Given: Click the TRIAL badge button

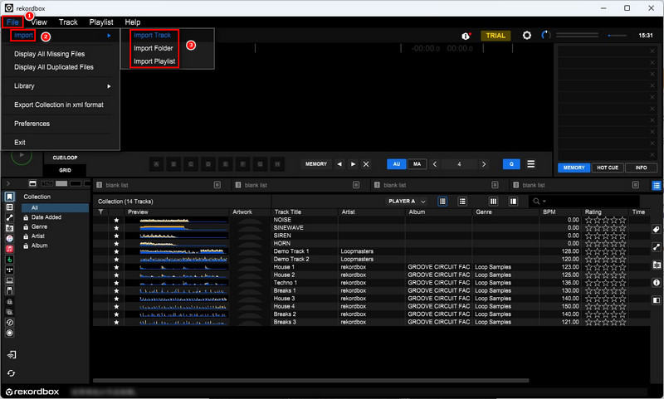Looking at the screenshot, I should [x=496, y=36].
